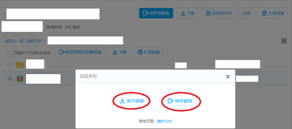Click 全部文件 breadcrumb link
Viewport: 292px width, 129px height.
coord(34,41)
